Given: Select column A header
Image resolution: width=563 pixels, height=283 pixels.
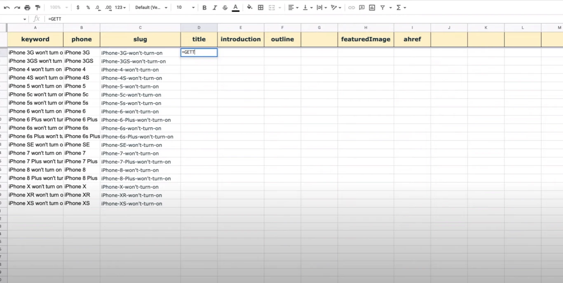Looking at the screenshot, I should 35,28.
